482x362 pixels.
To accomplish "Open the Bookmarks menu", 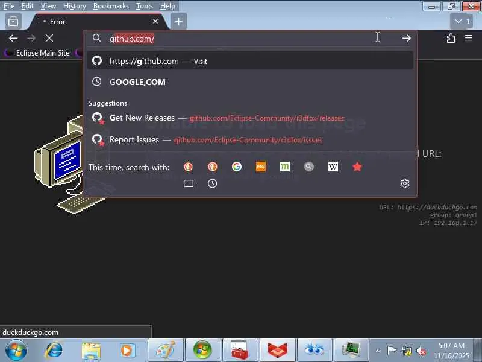I will (x=111, y=6).
